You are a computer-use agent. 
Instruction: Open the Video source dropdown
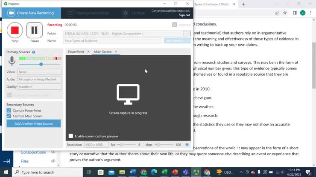(x=39, y=72)
